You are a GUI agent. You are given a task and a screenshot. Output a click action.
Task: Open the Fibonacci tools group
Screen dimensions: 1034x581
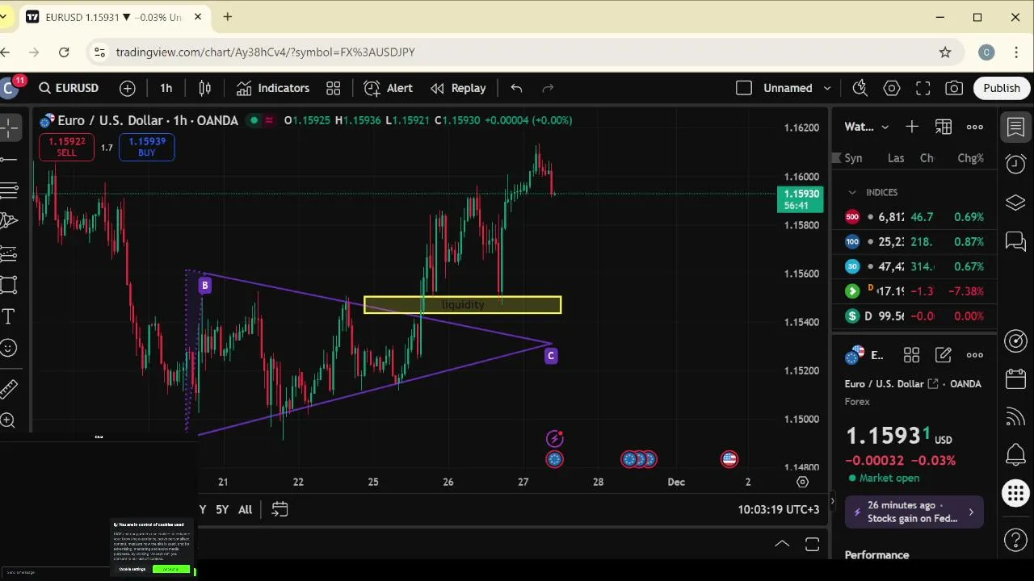tap(9, 190)
